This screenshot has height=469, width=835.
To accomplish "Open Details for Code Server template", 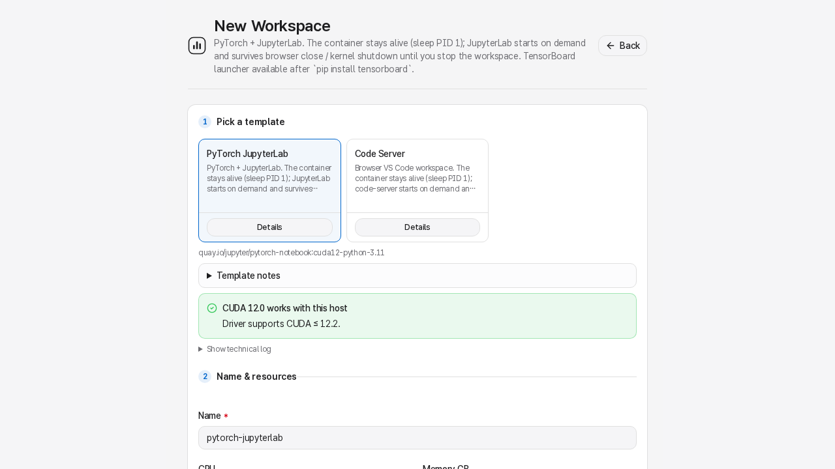I will click(417, 227).
